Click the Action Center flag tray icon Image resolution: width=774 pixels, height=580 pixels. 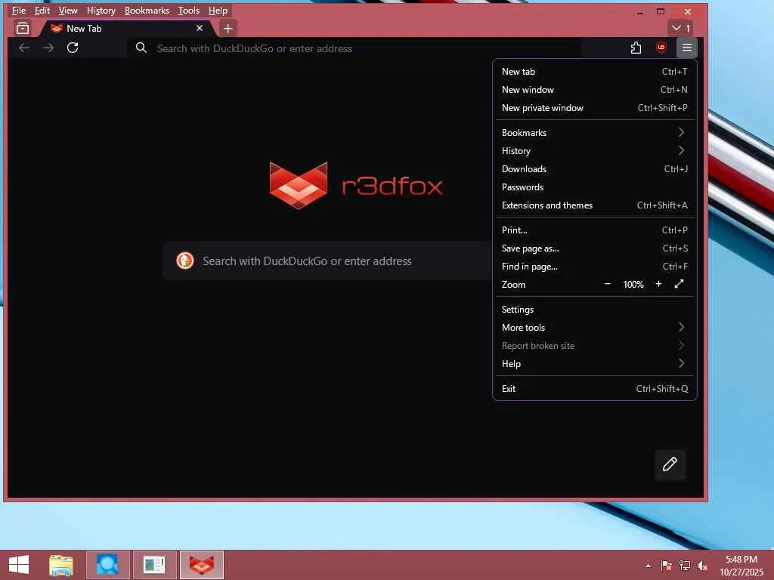pyautogui.click(x=666, y=566)
